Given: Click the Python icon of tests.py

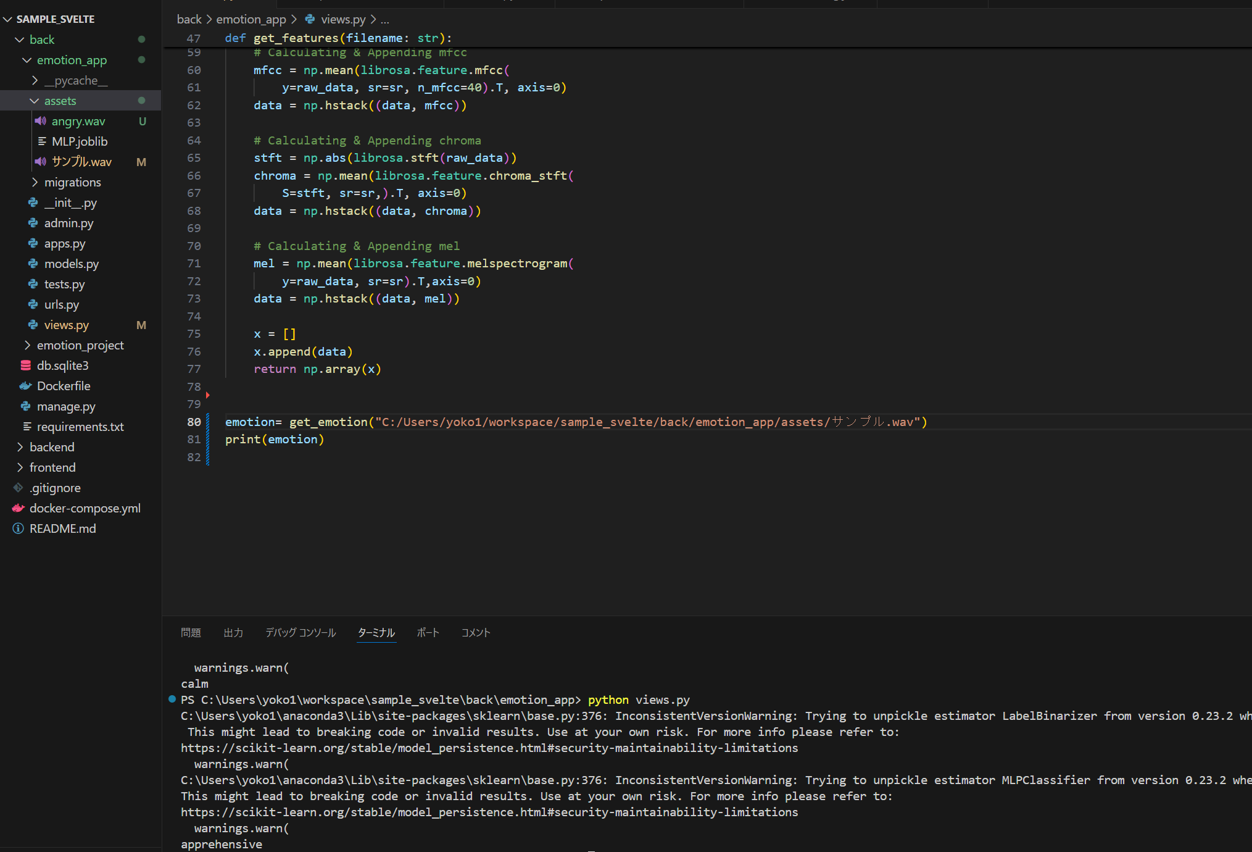Looking at the screenshot, I should 33,284.
